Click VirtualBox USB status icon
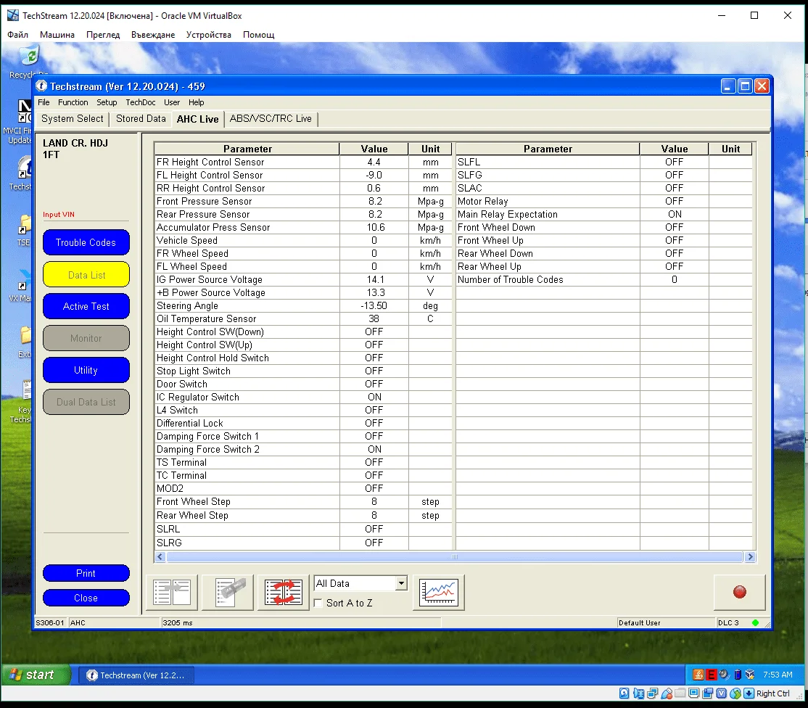The height and width of the screenshot is (708, 808). (x=667, y=693)
